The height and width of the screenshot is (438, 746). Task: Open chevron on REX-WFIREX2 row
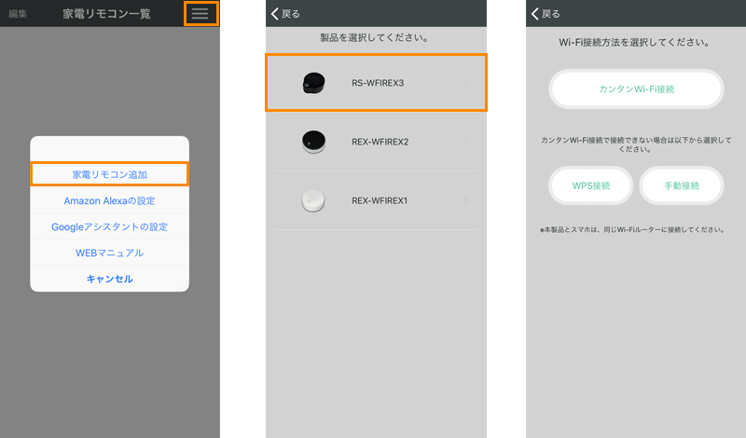(x=465, y=142)
